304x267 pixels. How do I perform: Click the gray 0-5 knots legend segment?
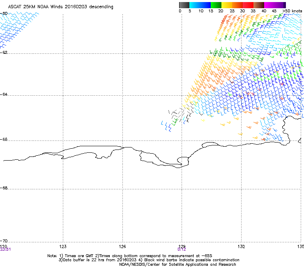tap(184, 5)
